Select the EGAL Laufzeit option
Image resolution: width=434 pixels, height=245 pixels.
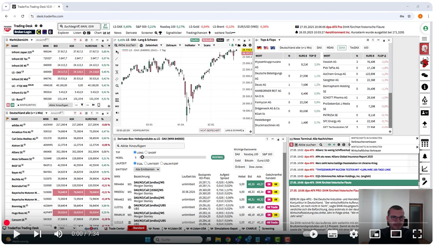coord(135,163)
